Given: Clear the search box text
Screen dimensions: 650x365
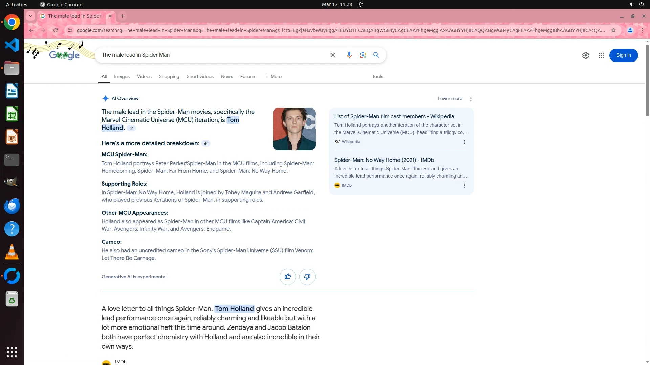Looking at the screenshot, I should coord(332,55).
